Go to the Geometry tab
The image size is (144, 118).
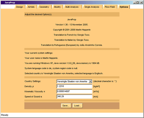[x=44, y=7]
